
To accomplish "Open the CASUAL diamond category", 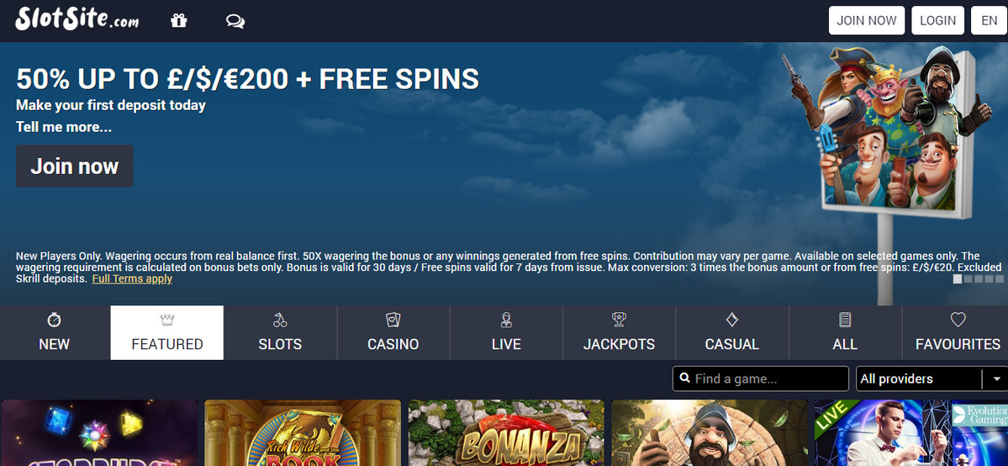I will point(732,333).
